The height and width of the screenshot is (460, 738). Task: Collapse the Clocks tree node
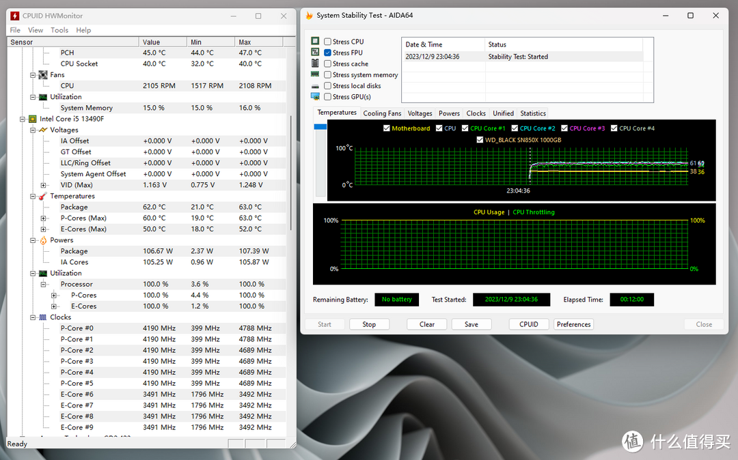tap(33, 317)
